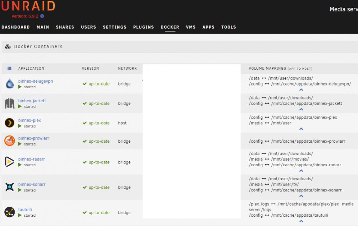Click the up-to-date checkmark for binhex-prowlarr

[85, 141]
